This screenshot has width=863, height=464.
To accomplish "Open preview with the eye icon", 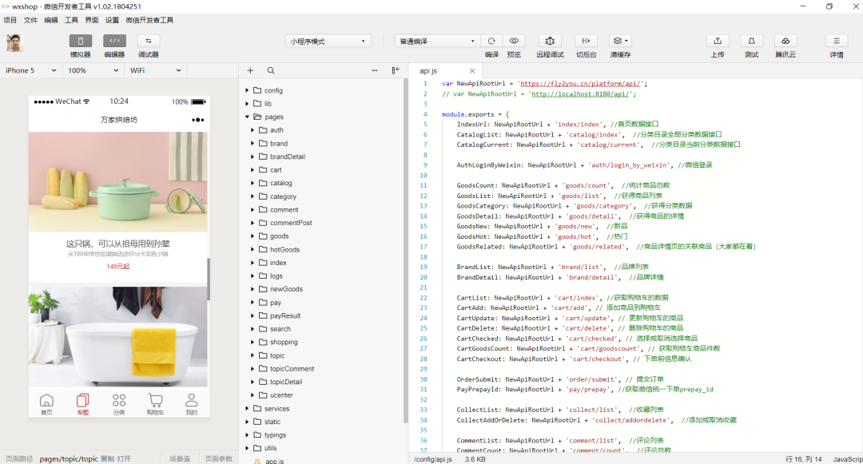I will tap(514, 41).
